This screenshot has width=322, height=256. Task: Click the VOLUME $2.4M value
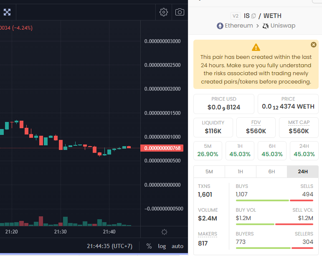208,218
